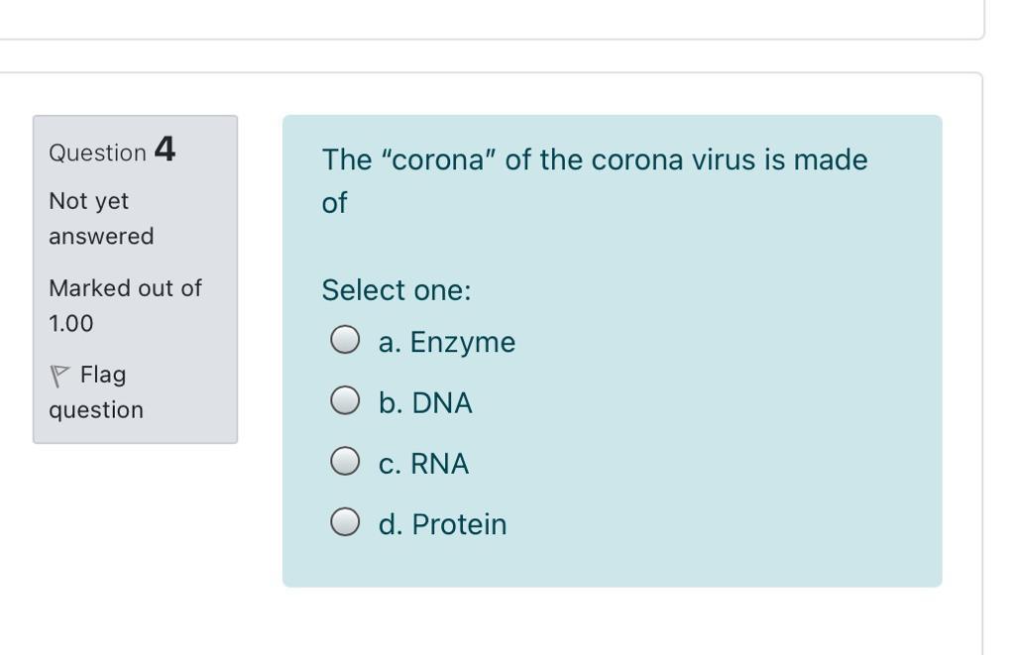Image resolution: width=1015 pixels, height=655 pixels.
Task: Choose the DNA radio button
Action: (344, 401)
